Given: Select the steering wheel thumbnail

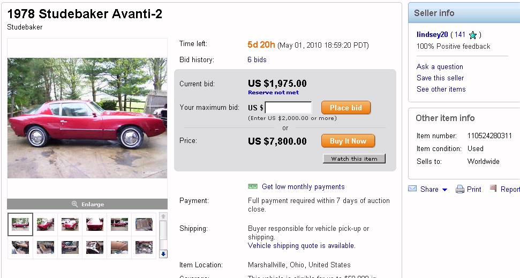Looking at the screenshot, I should point(94,247).
